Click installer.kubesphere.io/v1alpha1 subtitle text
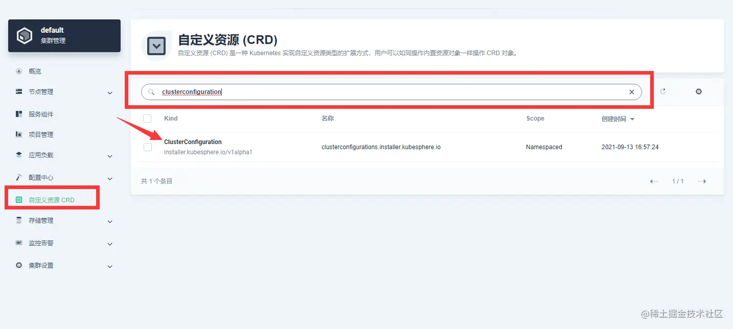733x329 pixels. tap(208, 152)
